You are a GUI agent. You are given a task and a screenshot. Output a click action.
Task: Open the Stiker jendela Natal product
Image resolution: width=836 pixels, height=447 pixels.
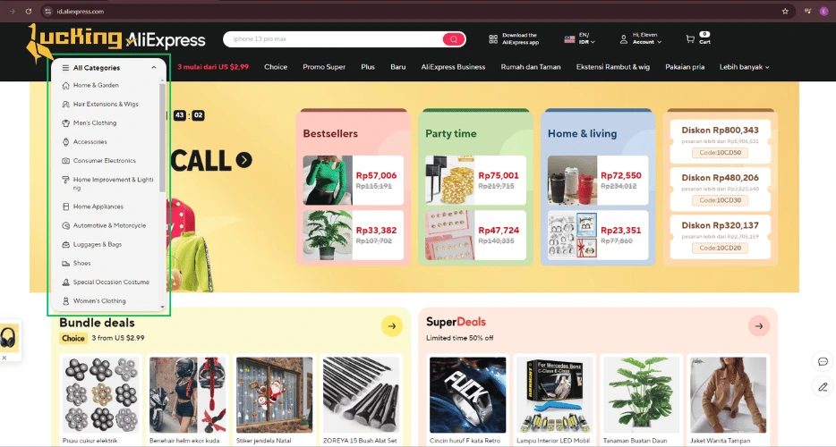pos(274,401)
